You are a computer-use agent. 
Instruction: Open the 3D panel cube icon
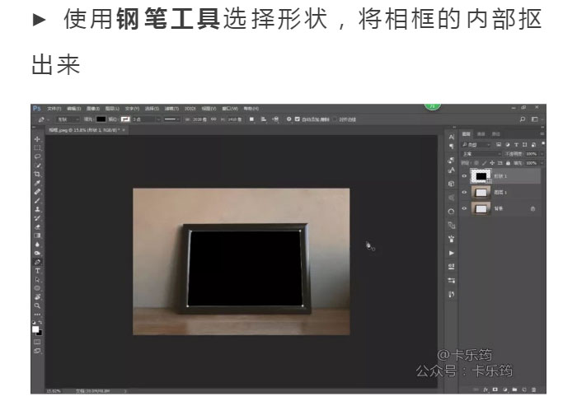click(452, 184)
